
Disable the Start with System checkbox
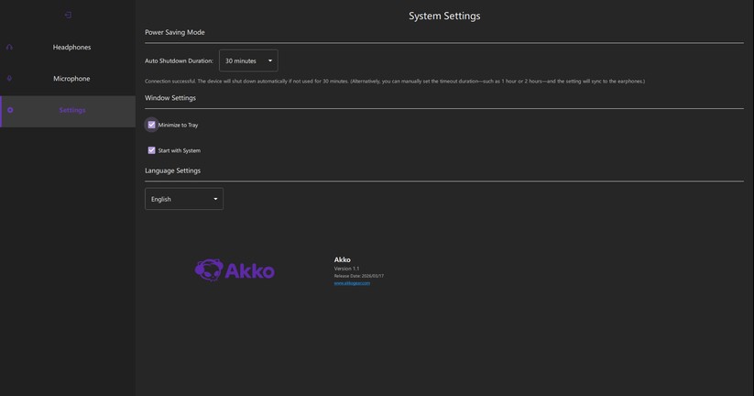pos(151,150)
